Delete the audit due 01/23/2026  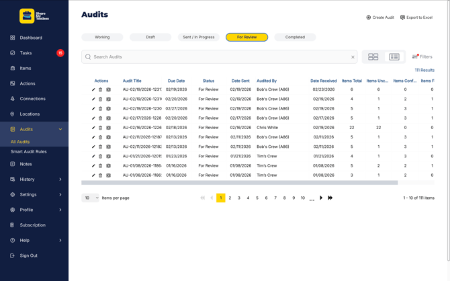pos(101,157)
